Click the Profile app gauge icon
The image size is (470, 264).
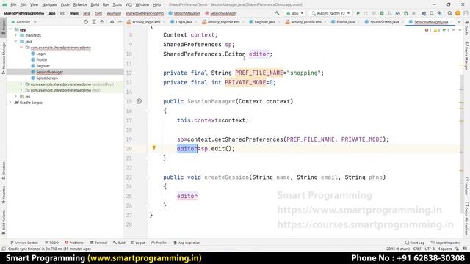click(x=398, y=13)
